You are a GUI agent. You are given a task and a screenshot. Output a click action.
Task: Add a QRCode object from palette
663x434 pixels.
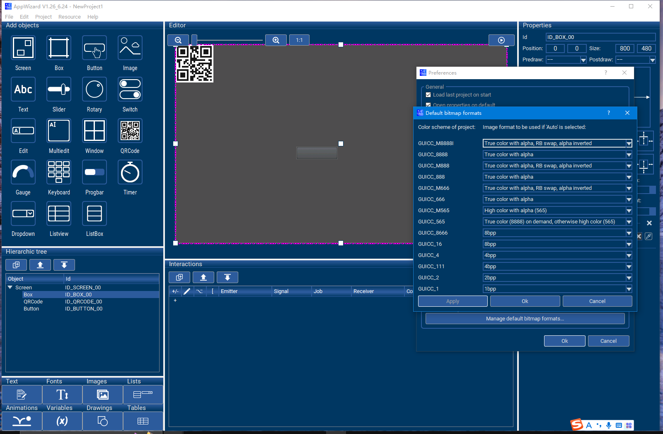click(x=130, y=131)
